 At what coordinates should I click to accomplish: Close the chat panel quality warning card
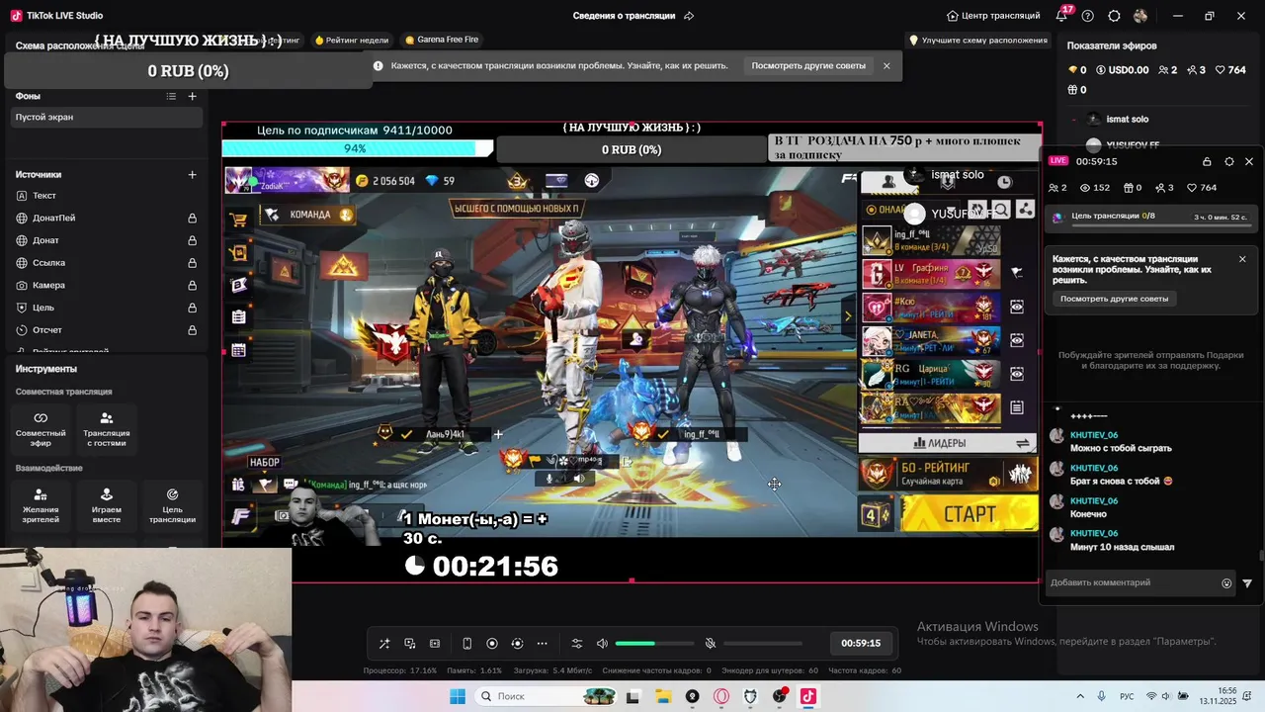[x=1242, y=259]
